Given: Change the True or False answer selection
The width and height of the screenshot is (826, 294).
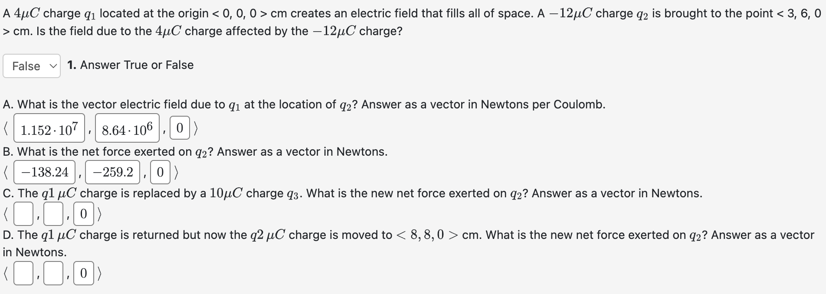Looking at the screenshot, I should pyautogui.click(x=31, y=66).
